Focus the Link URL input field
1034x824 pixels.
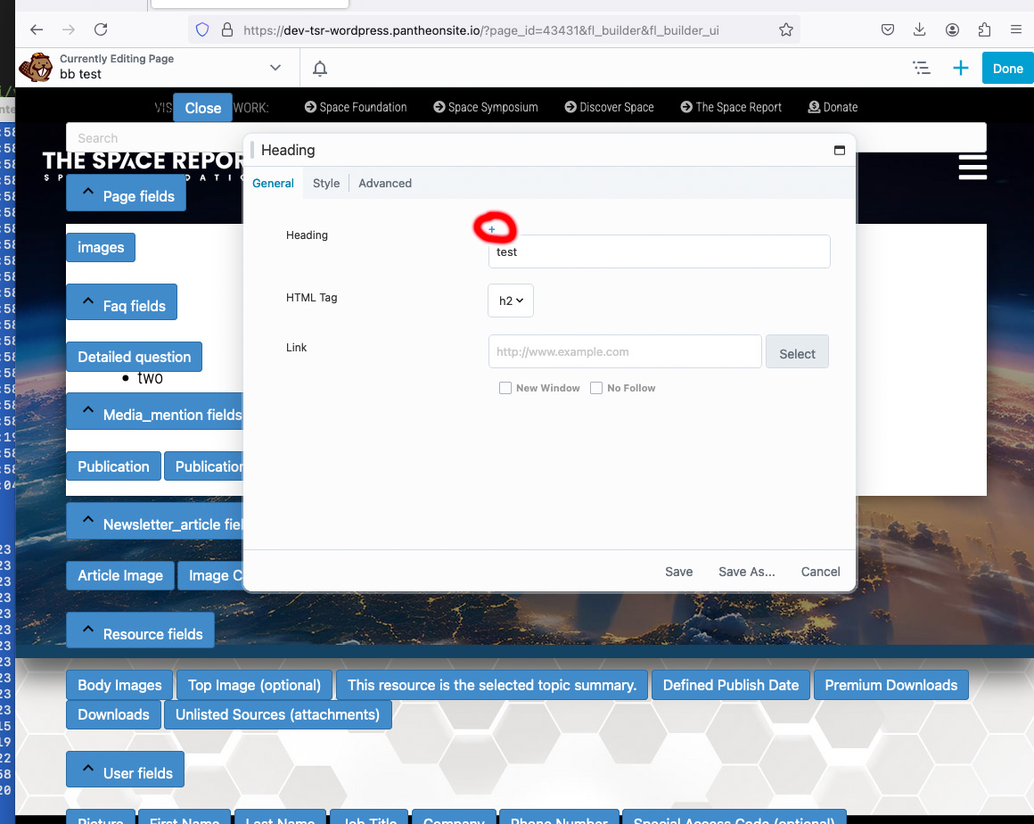click(x=625, y=351)
